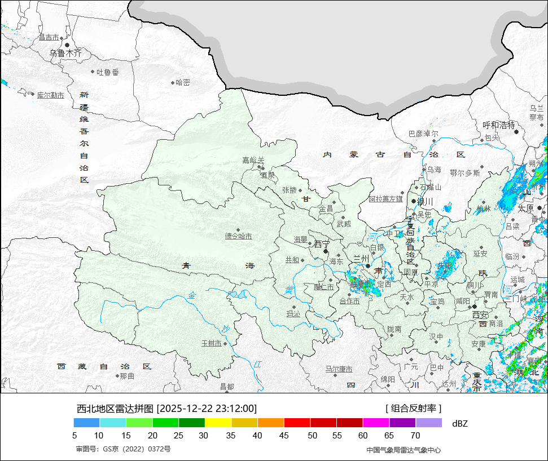Select the 乌海 city label
The image size is (548, 461).
click(434, 170)
